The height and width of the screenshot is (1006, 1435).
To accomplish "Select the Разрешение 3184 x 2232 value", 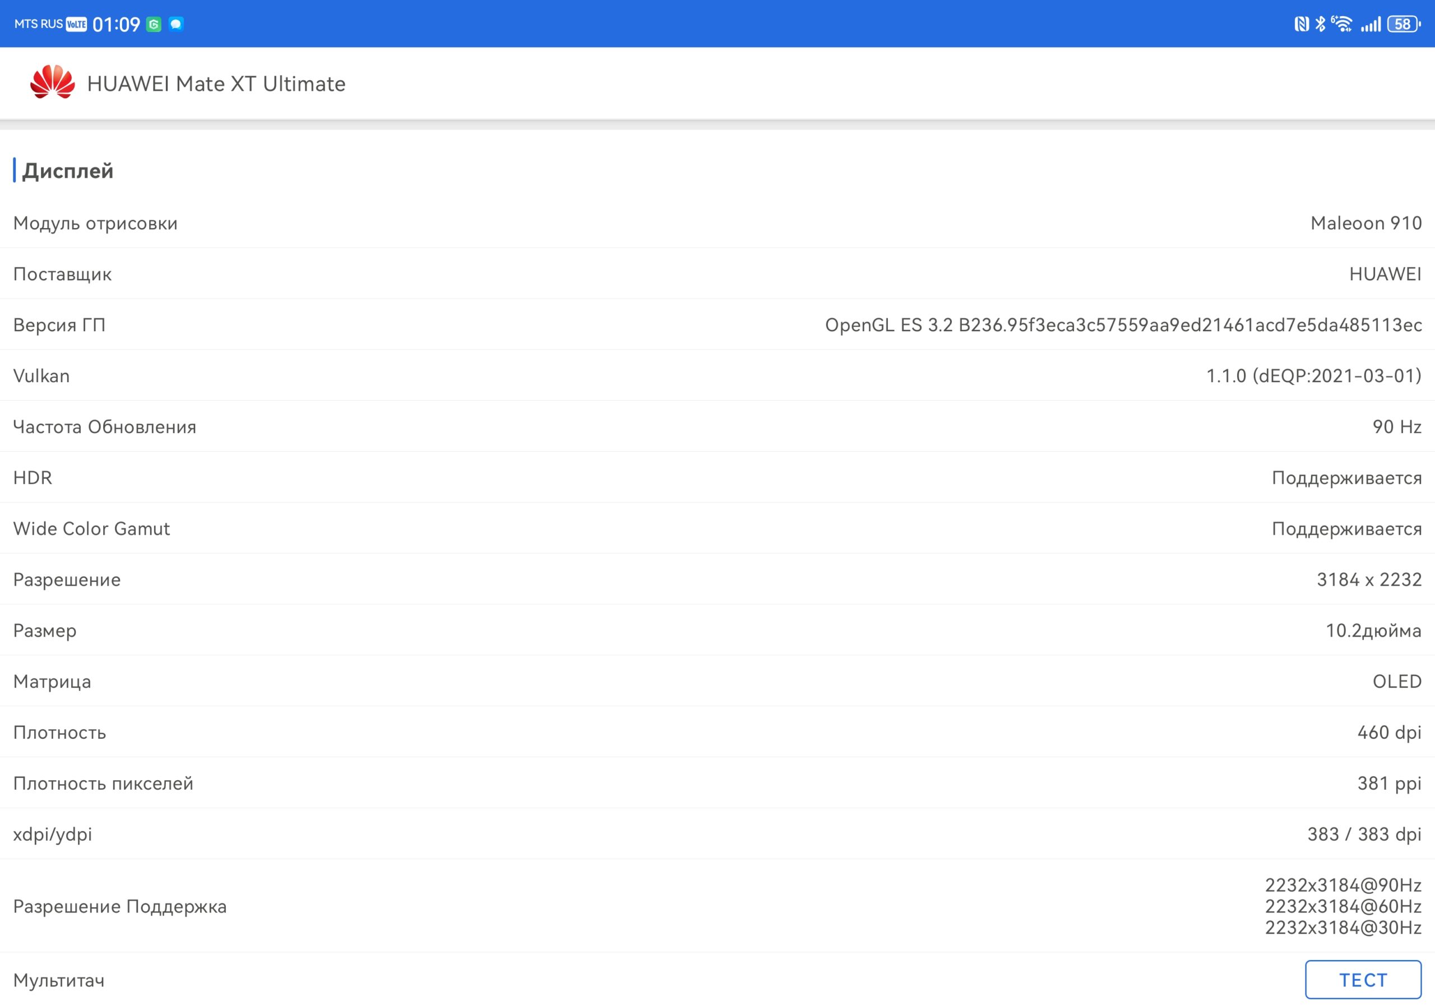I will [x=1369, y=580].
